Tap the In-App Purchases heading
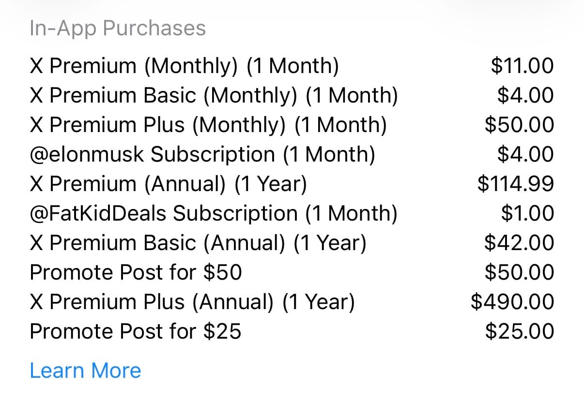The width and height of the screenshot is (584, 402). pos(118,28)
